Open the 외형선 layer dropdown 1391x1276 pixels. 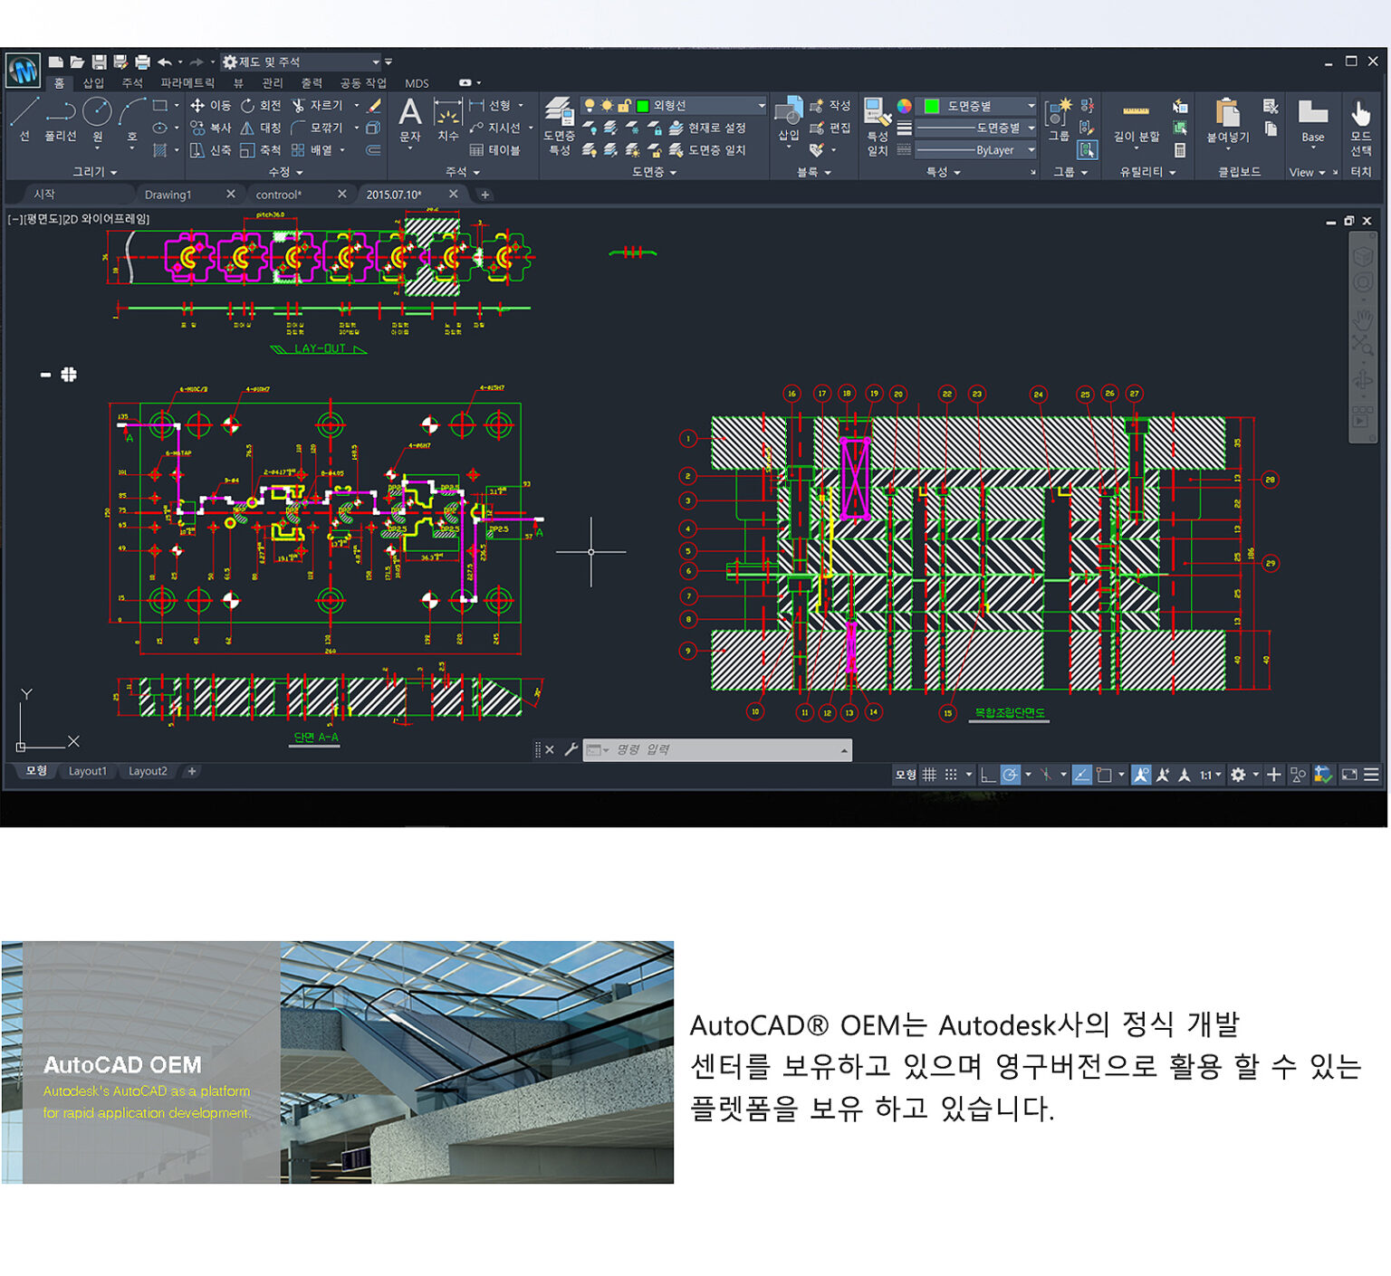[x=761, y=105]
